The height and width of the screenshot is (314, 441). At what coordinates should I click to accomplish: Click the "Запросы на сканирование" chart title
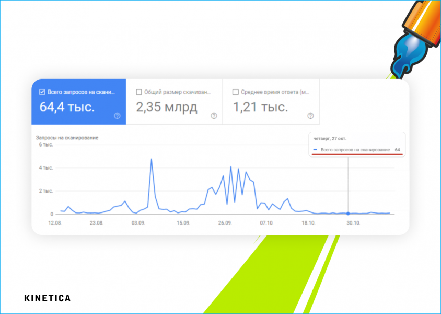tap(67, 138)
